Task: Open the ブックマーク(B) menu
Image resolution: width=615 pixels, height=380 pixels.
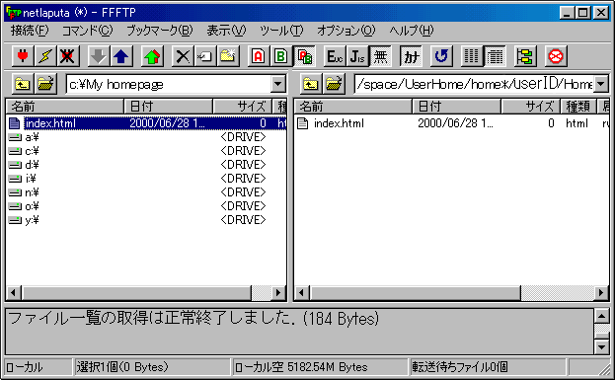Action: click(160, 31)
